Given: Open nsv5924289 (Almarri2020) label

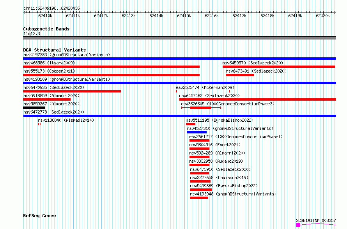Looking at the screenshot, I should tap(217, 153).
